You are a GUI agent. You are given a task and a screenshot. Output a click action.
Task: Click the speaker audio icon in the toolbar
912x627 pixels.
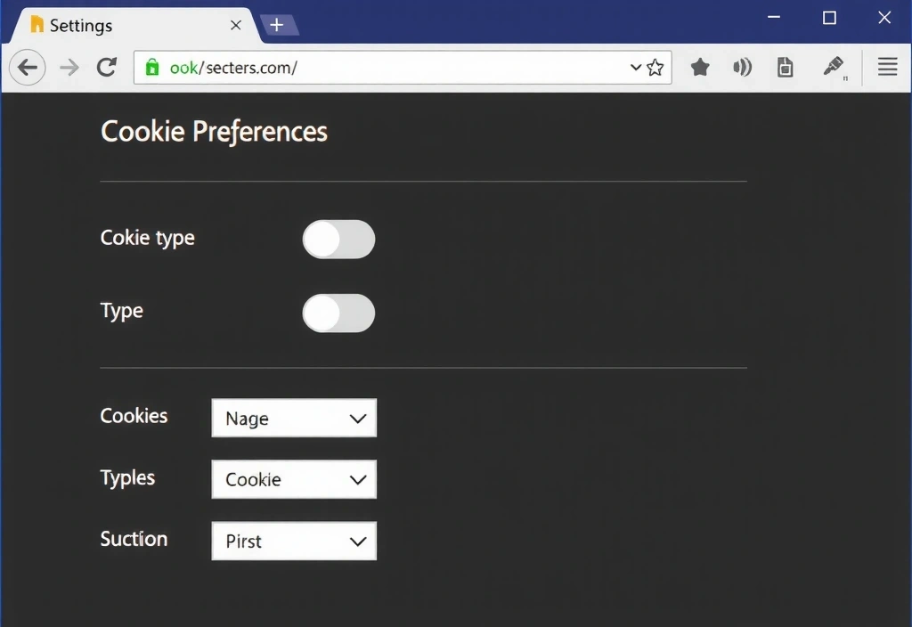pos(743,67)
